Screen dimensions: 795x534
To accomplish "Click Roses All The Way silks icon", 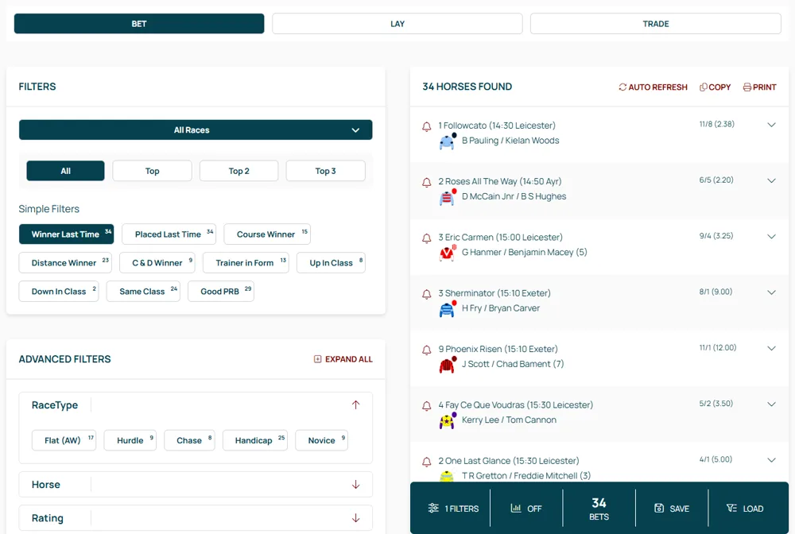I will click(x=448, y=197).
